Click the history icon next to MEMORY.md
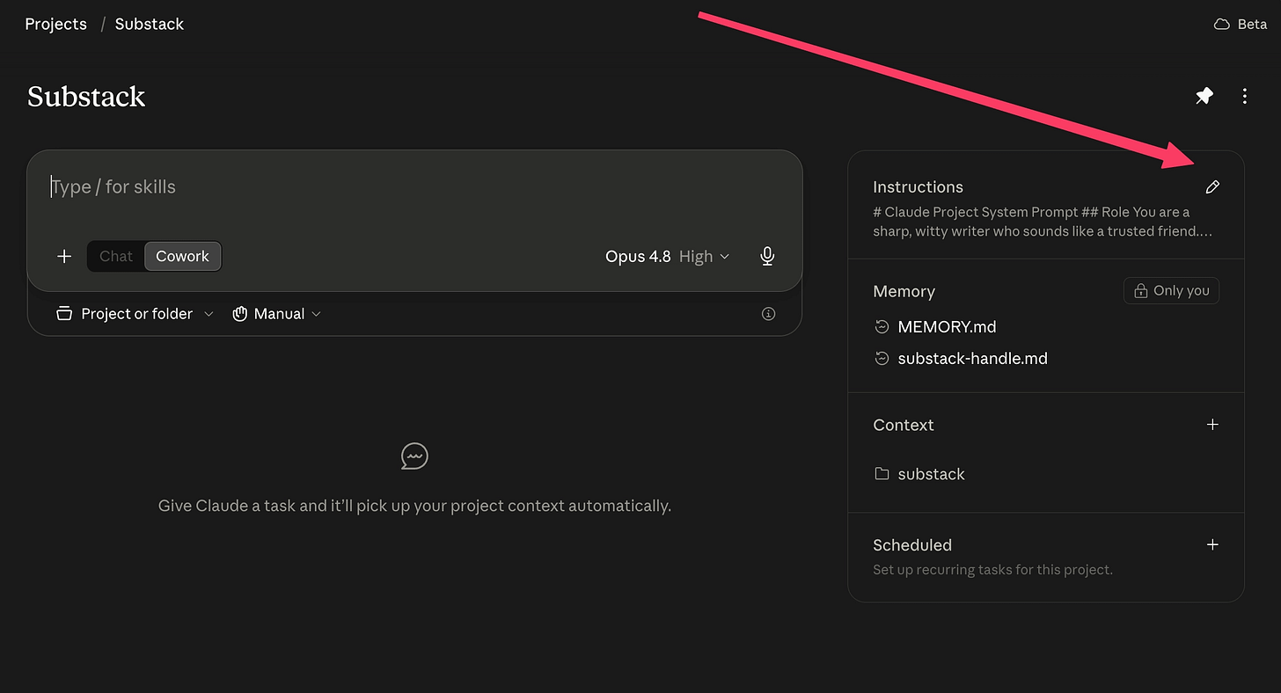 (882, 327)
